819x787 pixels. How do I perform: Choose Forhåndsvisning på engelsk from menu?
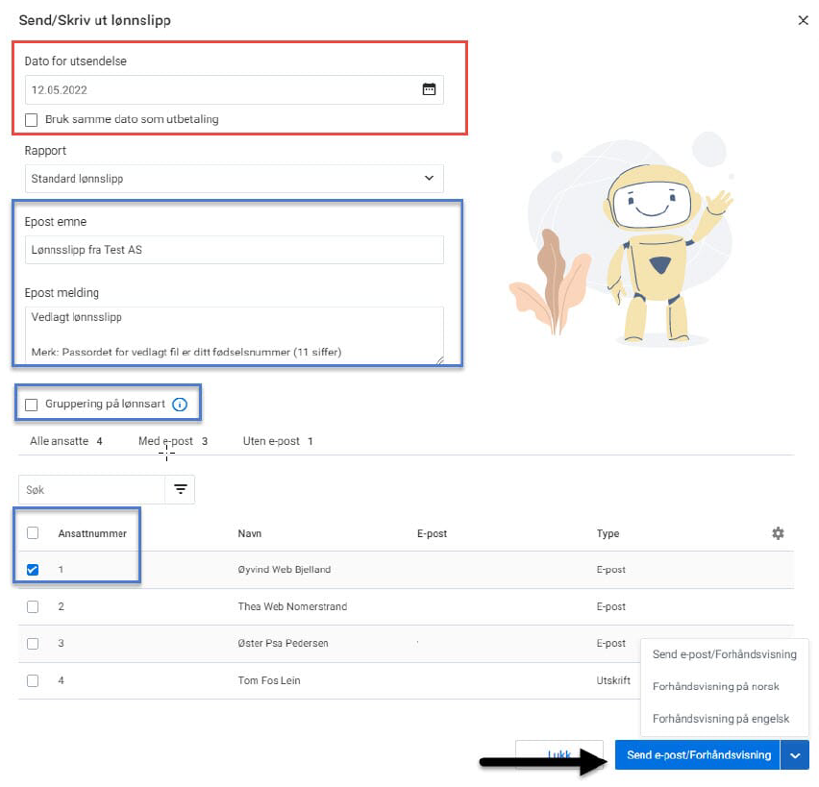pos(720,719)
